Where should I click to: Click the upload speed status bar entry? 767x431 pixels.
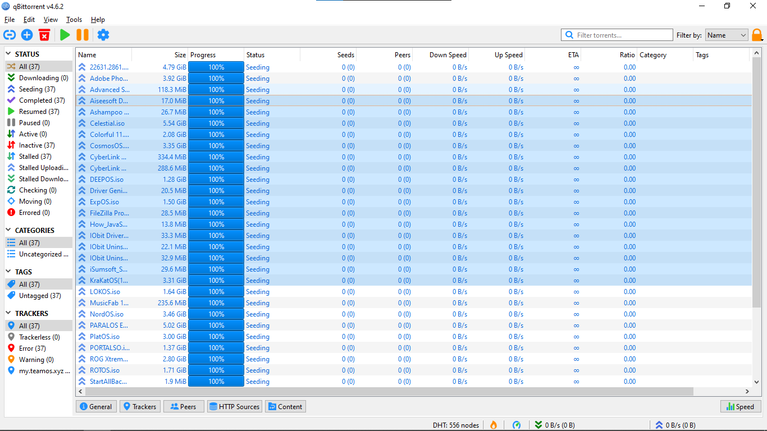[x=675, y=425]
